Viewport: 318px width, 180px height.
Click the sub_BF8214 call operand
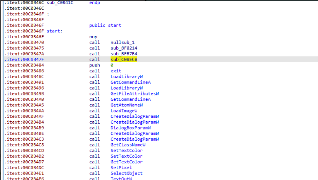124,48
